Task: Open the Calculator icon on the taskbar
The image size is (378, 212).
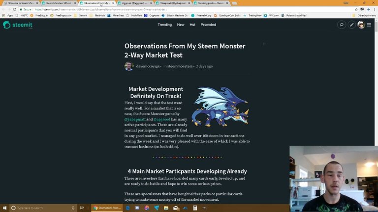Action: coord(195,208)
